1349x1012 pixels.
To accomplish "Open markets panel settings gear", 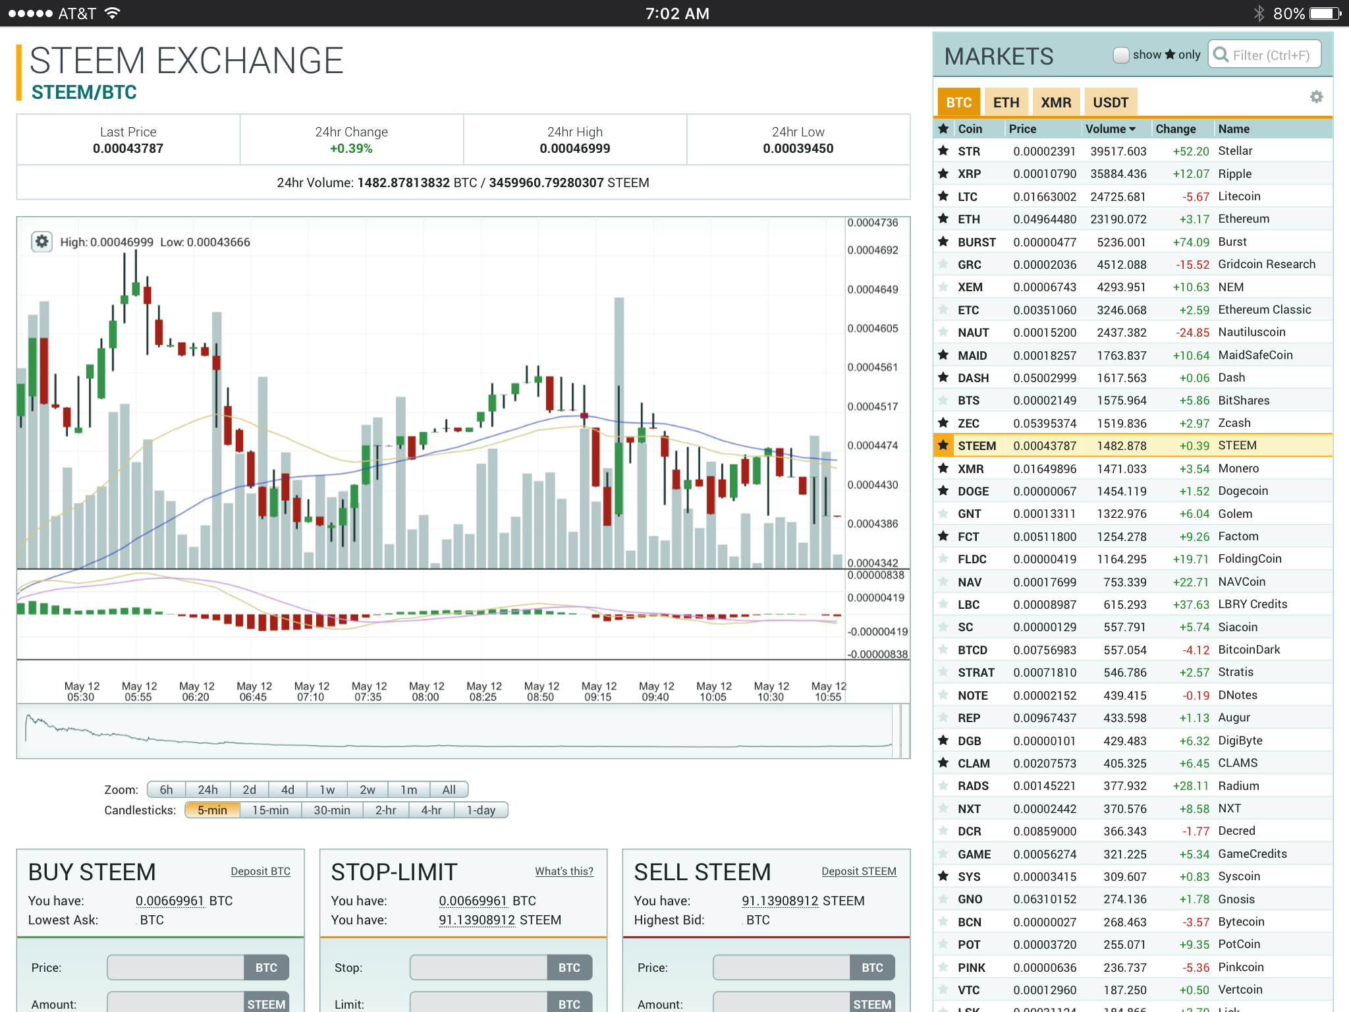I will tap(1316, 98).
